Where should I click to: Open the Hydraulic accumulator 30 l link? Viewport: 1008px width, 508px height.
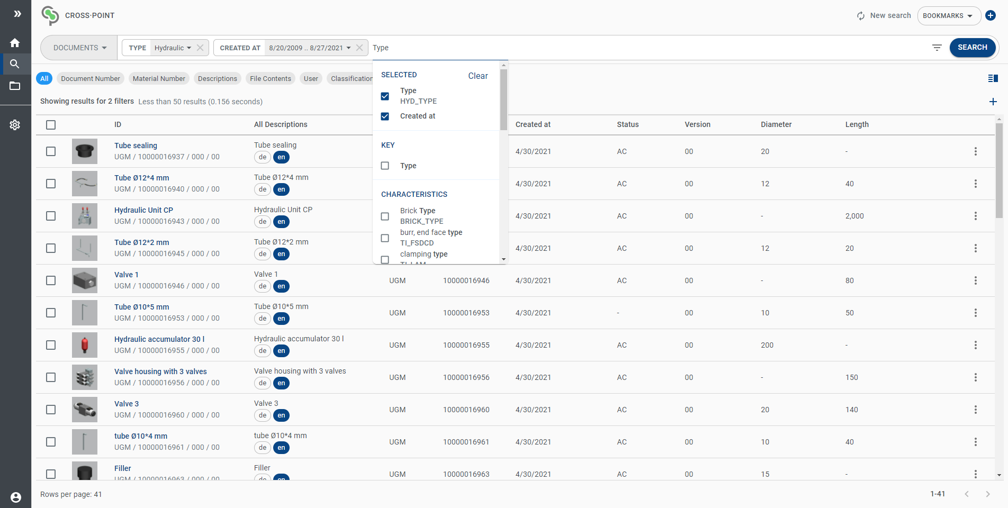click(159, 339)
